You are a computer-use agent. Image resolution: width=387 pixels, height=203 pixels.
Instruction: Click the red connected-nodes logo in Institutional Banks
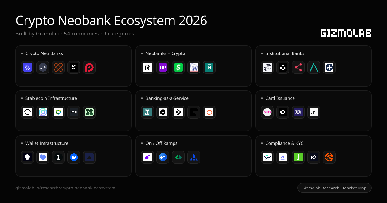click(298, 67)
